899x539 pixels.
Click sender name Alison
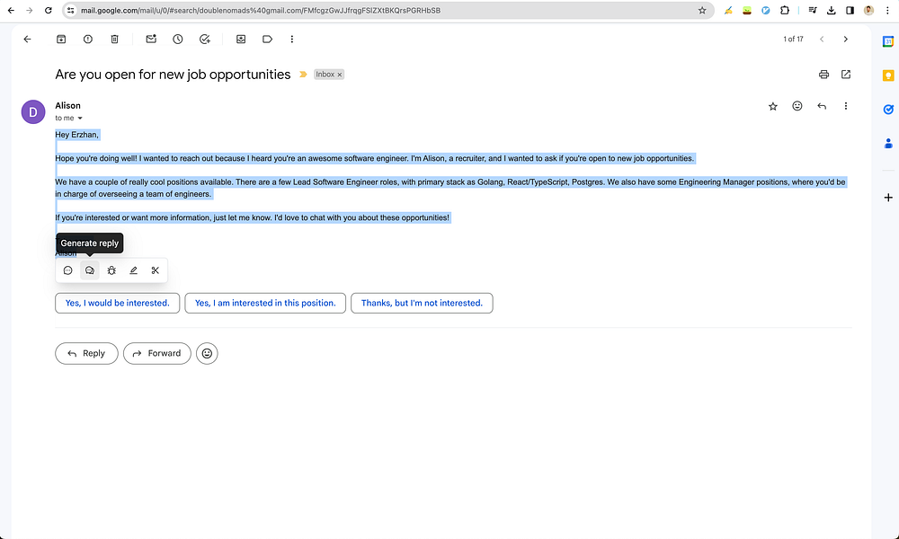pyautogui.click(x=67, y=105)
